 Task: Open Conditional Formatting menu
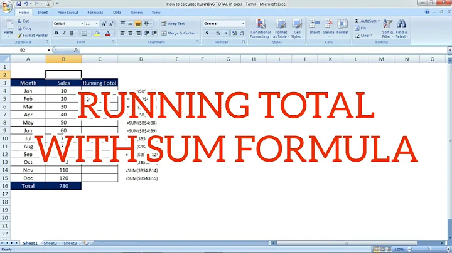click(261, 28)
